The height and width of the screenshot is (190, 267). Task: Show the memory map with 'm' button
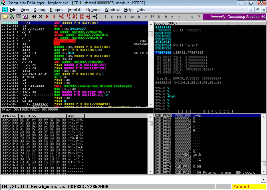119,17
